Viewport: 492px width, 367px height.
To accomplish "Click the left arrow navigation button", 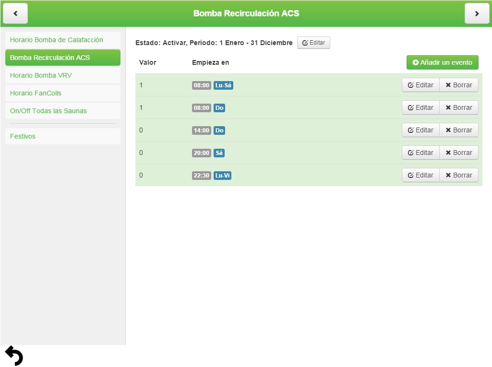I will point(15,13).
